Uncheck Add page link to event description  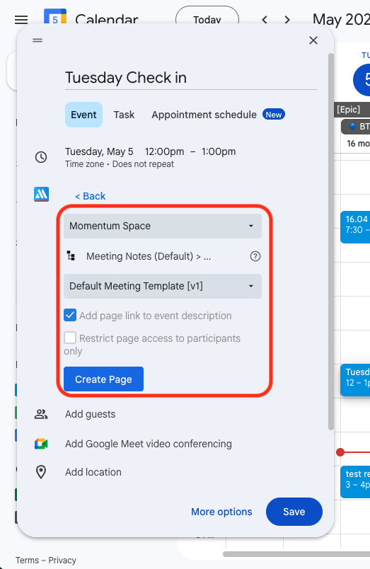[x=70, y=316]
